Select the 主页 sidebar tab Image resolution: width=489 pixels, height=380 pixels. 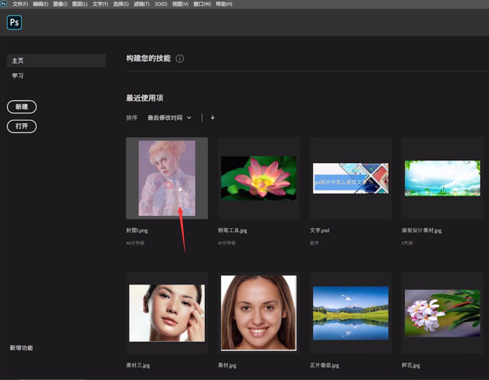pyautogui.click(x=56, y=61)
